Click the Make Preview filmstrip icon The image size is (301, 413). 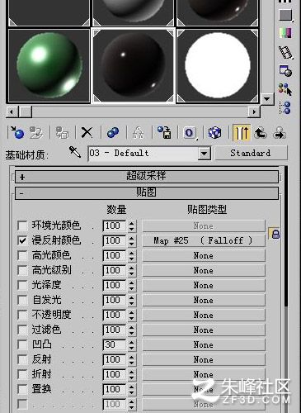click(286, 52)
